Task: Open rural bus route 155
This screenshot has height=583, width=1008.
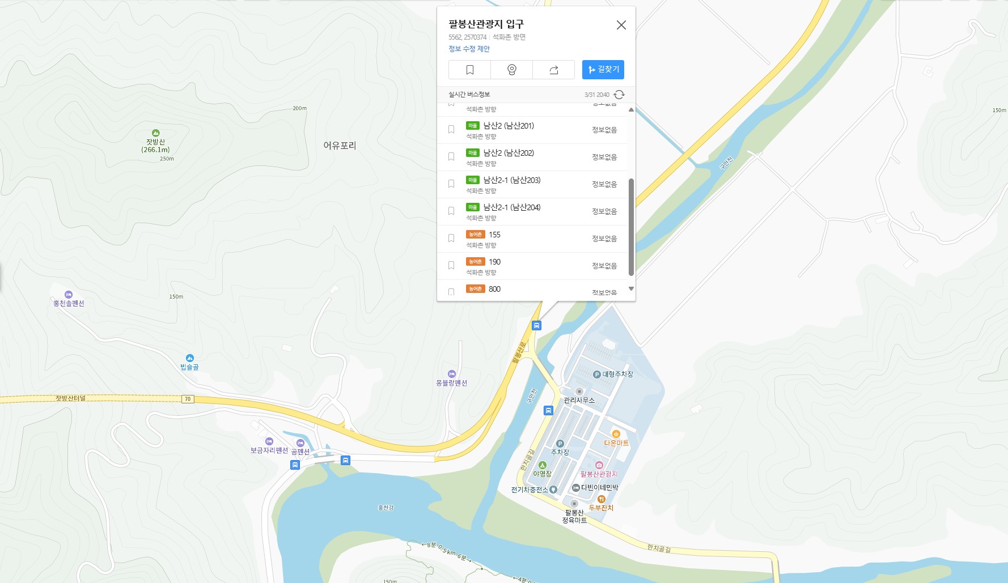Action: click(x=494, y=235)
